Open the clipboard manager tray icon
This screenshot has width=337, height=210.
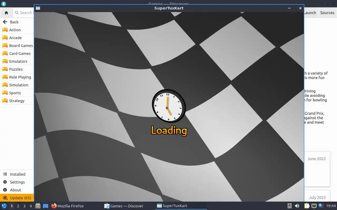pyautogui.click(x=307, y=206)
